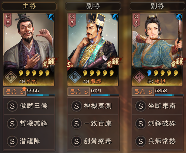Click the orange upgrade arrow beside 許攸's 弓兵
Screen dimensions: 186x153
pyautogui.click(x=24, y=89)
